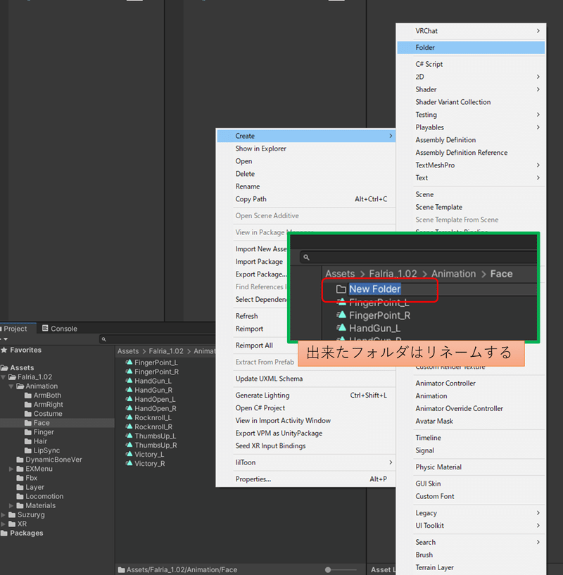The height and width of the screenshot is (575, 563).
Task: Click Update UXML Schema entry
Action: coord(305,379)
